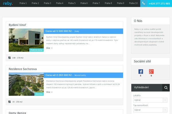Image resolution: width=172 pixels, height=114 pixels.
Task: Click the Bydlení Vinoř description paragraph
Action: [82, 40]
